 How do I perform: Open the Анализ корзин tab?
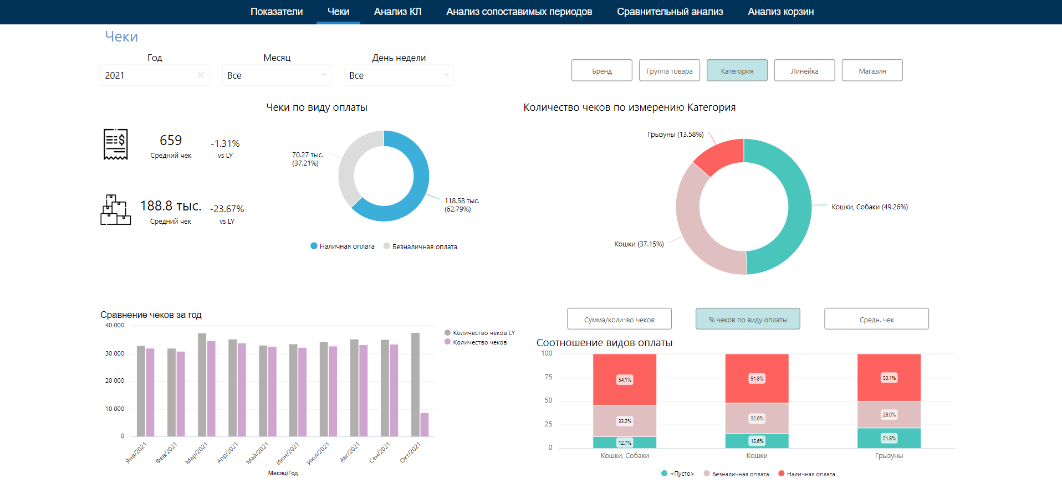click(x=780, y=12)
